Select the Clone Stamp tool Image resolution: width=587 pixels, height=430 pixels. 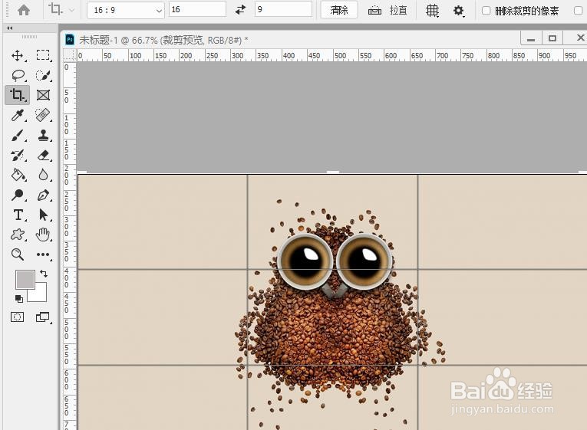tap(43, 136)
